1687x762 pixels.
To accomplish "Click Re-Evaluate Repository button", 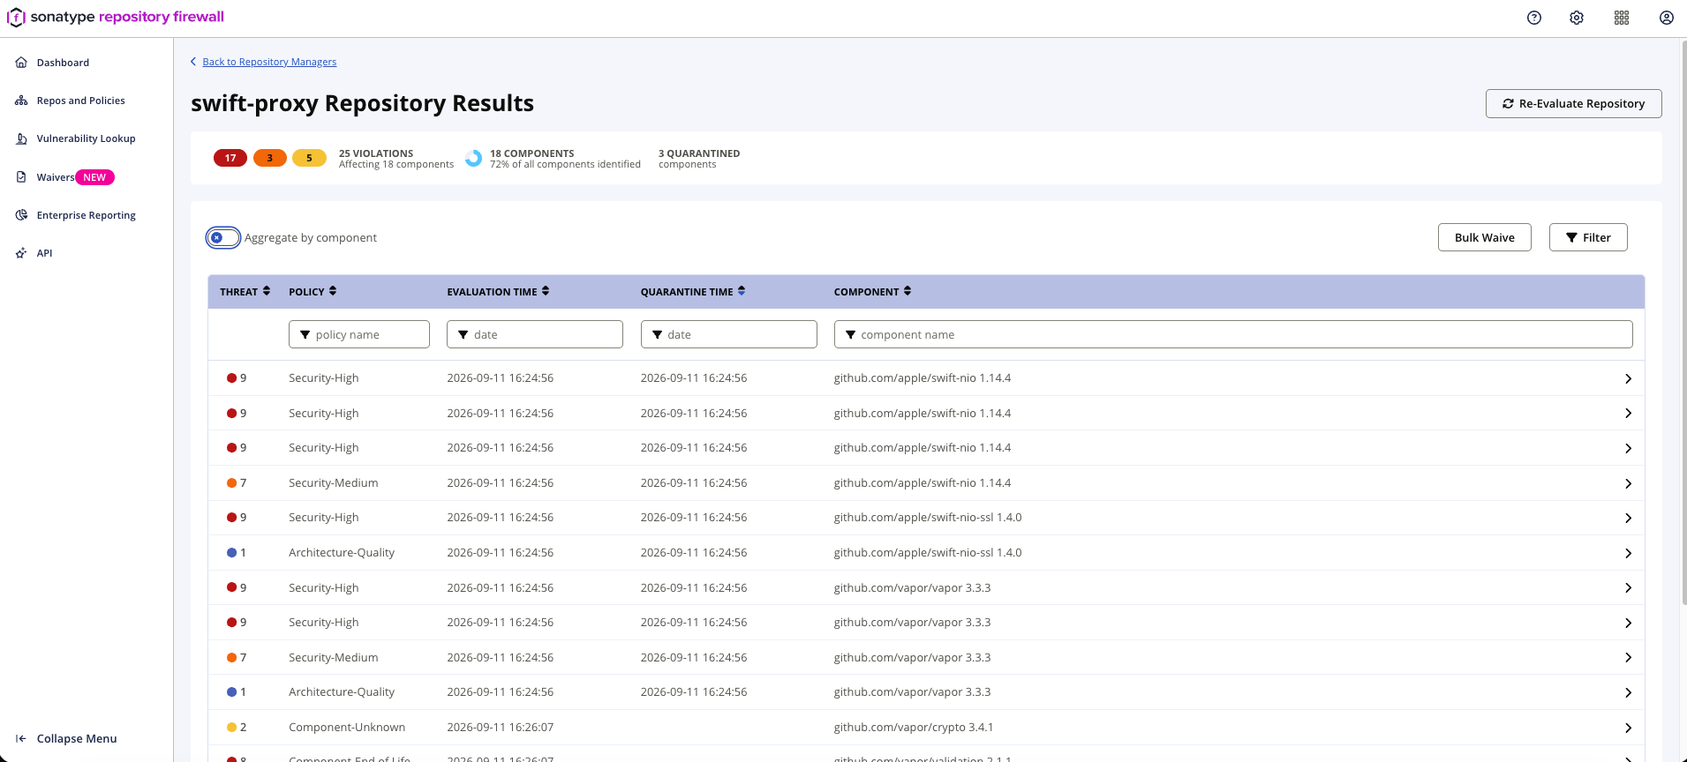I will (x=1573, y=103).
